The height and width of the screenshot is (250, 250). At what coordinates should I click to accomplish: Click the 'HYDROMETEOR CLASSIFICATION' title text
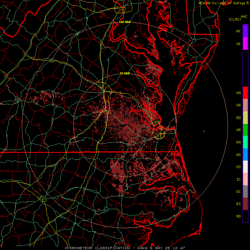[x=97, y=248]
